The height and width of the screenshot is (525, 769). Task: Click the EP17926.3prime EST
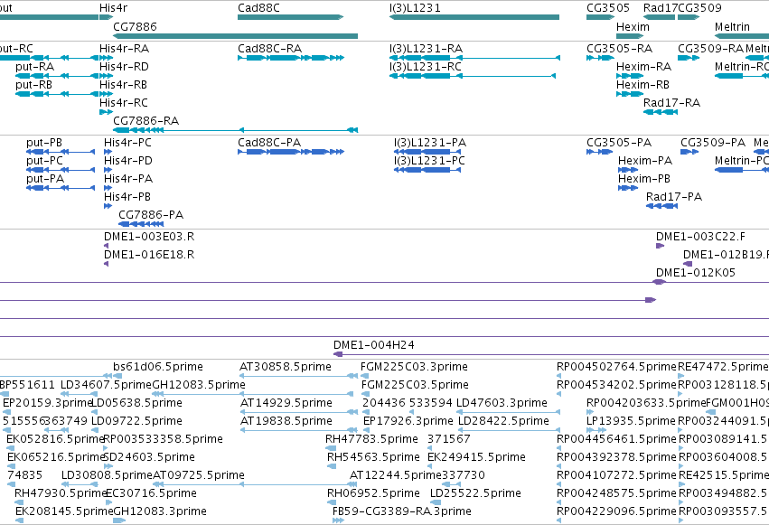click(x=366, y=430)
